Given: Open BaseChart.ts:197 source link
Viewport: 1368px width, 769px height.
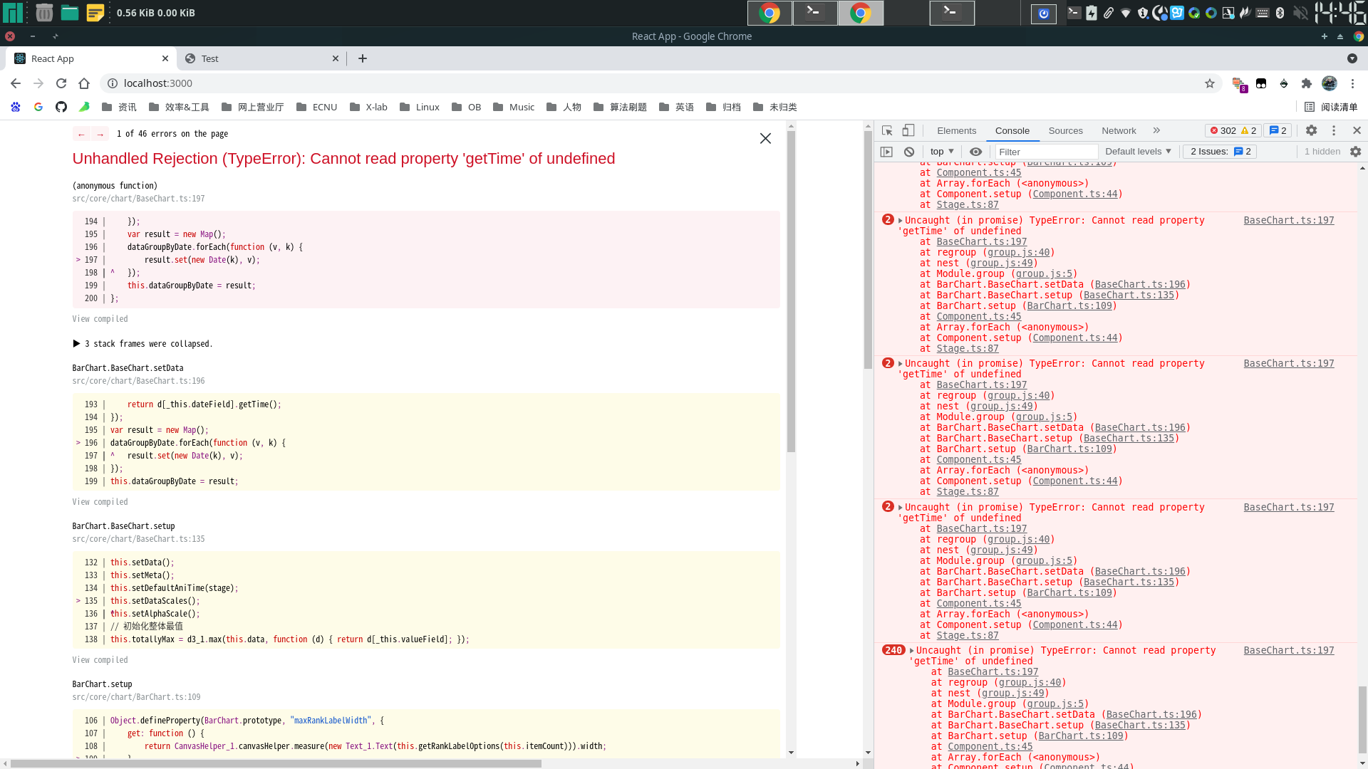Looking at the screenshot, I should pos(1289,220).
